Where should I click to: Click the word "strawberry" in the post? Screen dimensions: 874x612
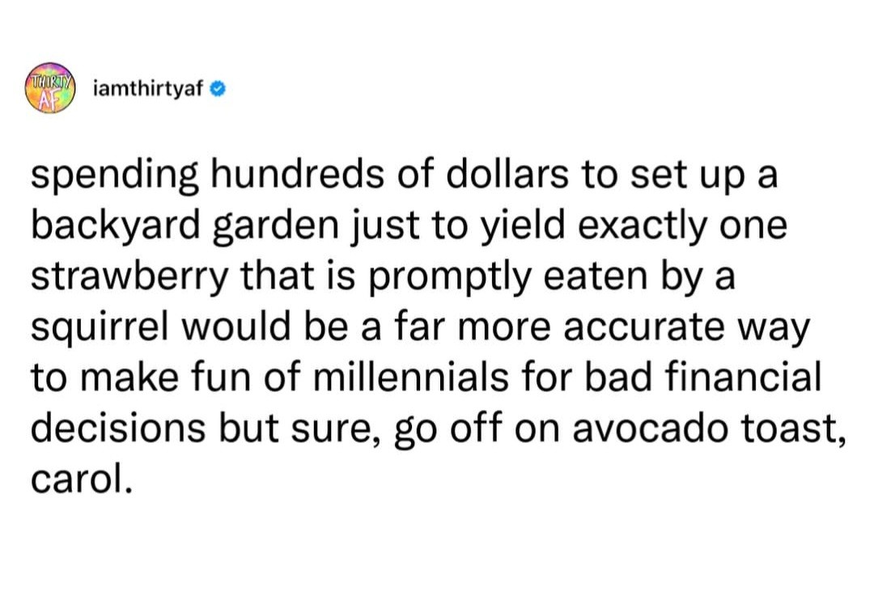pyautogui.click(x=129, y=277)
